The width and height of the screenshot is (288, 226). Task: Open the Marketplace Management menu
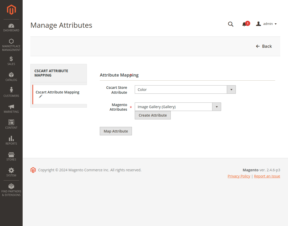(x=11, y=45)
